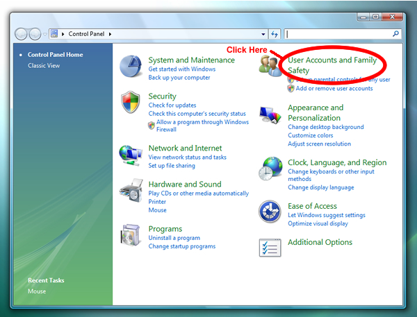Open the Security category heading
This screenshot has height=317, width=417.
[x=162, y=96]
